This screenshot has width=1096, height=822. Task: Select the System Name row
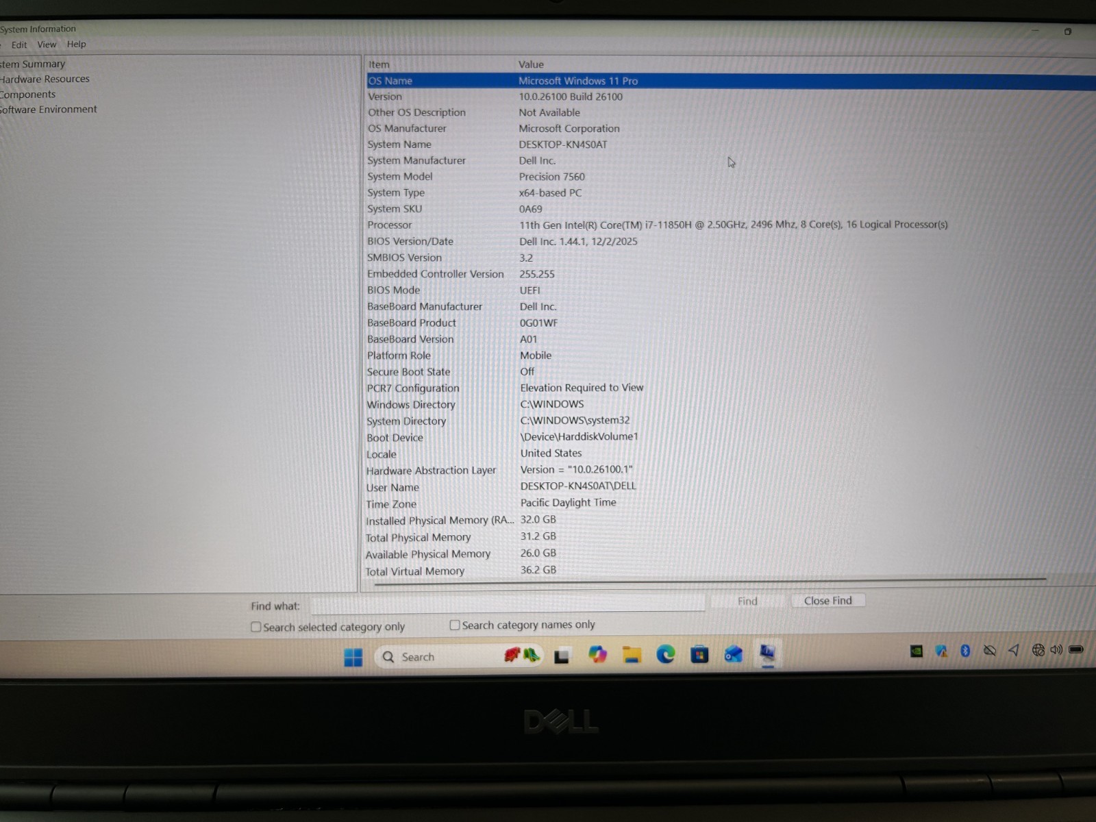[x=730, y=145]
